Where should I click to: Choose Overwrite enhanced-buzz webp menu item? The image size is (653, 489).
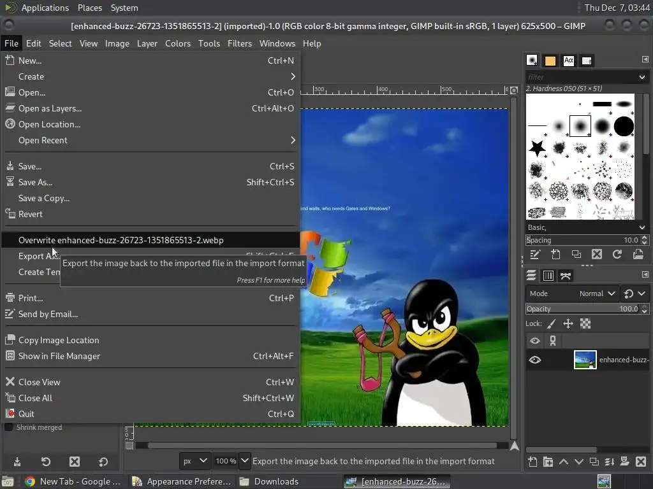point(150,240)
